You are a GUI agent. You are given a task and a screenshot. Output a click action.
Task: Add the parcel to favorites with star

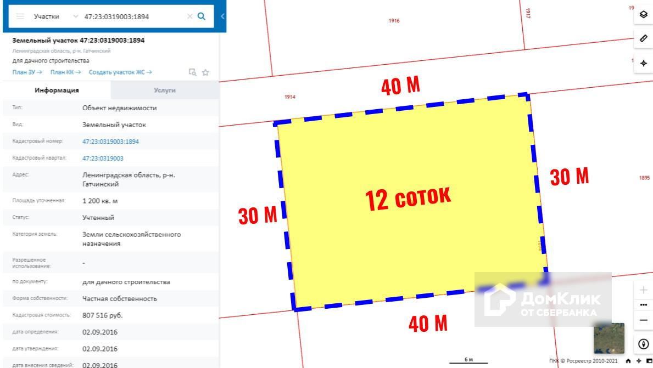tap(205, 72)
